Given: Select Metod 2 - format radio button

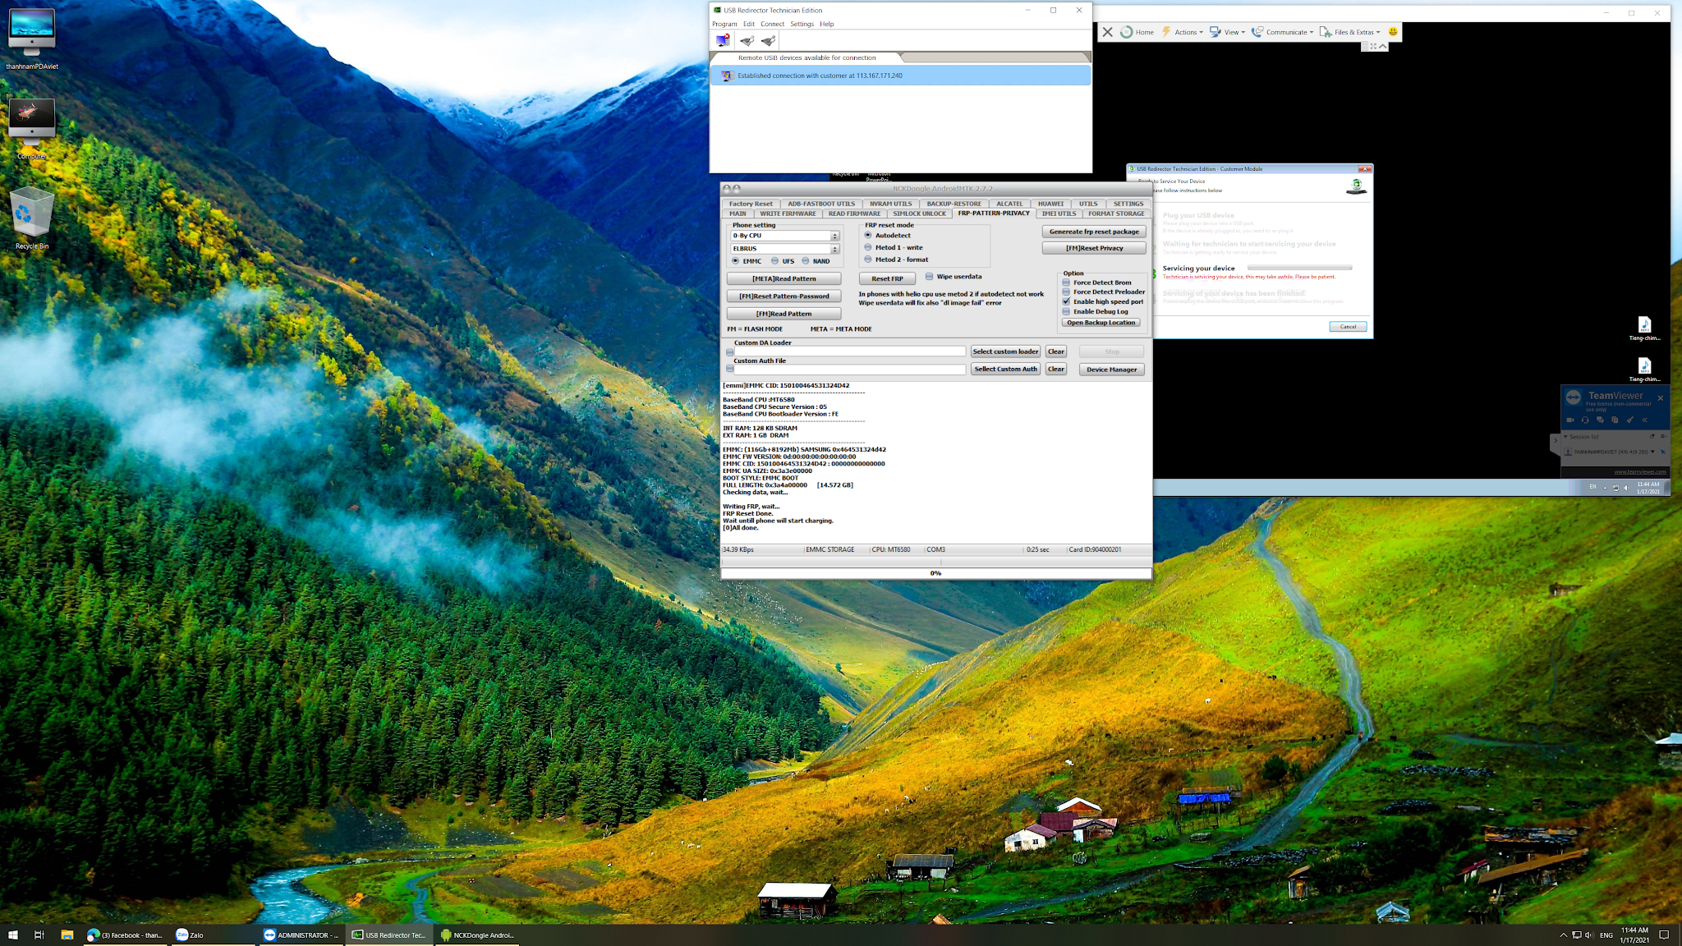Looking at the screenshot, I should tap(868, 259).
